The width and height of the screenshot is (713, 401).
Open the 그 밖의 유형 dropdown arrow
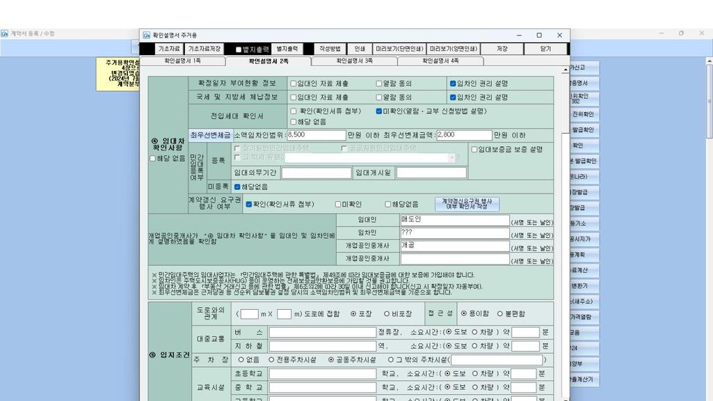(452, 158)
